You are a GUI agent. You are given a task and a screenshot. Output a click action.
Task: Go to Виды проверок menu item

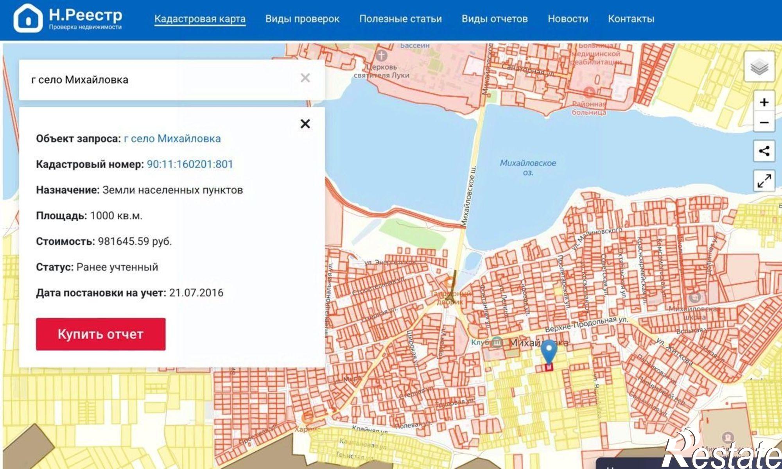[x=302, y=19]
